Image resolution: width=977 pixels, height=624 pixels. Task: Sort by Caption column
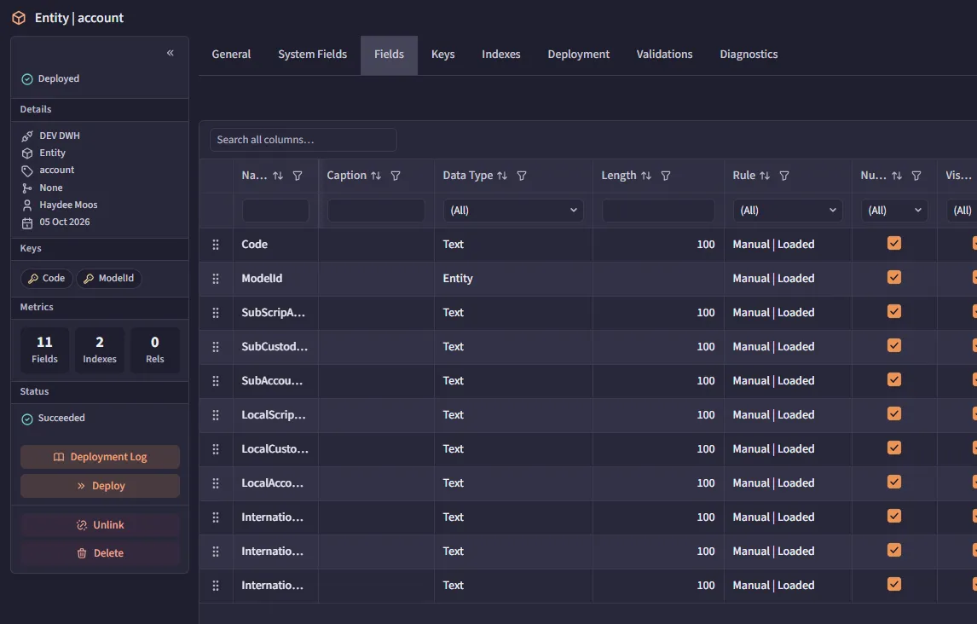[376, 176]
